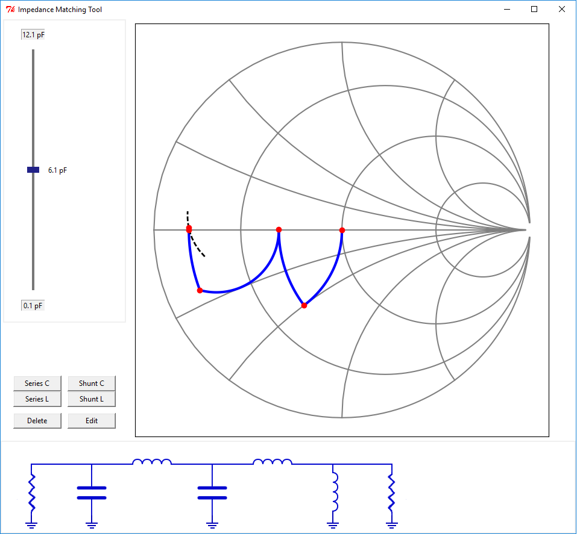Click the 12.1 pF maximum value field
Image resolution: width=577 pixels, height=534 pixels.
pos(33,34)
